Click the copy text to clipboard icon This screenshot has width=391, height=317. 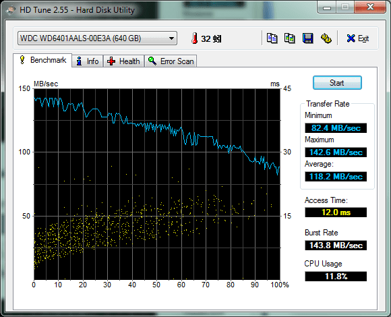[x=272, y=38]
